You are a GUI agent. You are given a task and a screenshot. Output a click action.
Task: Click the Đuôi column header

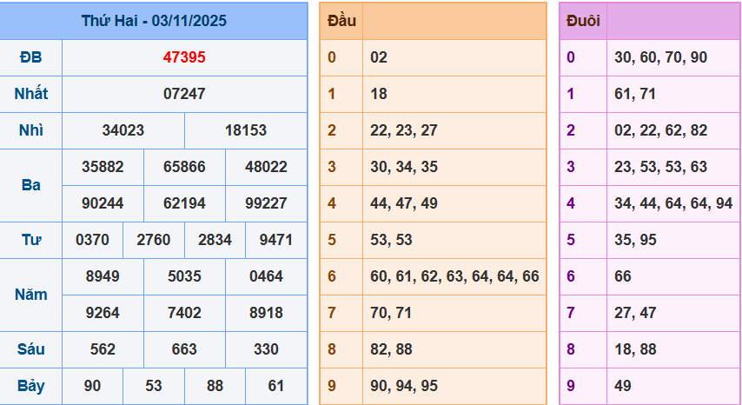(x=582, y=21)
